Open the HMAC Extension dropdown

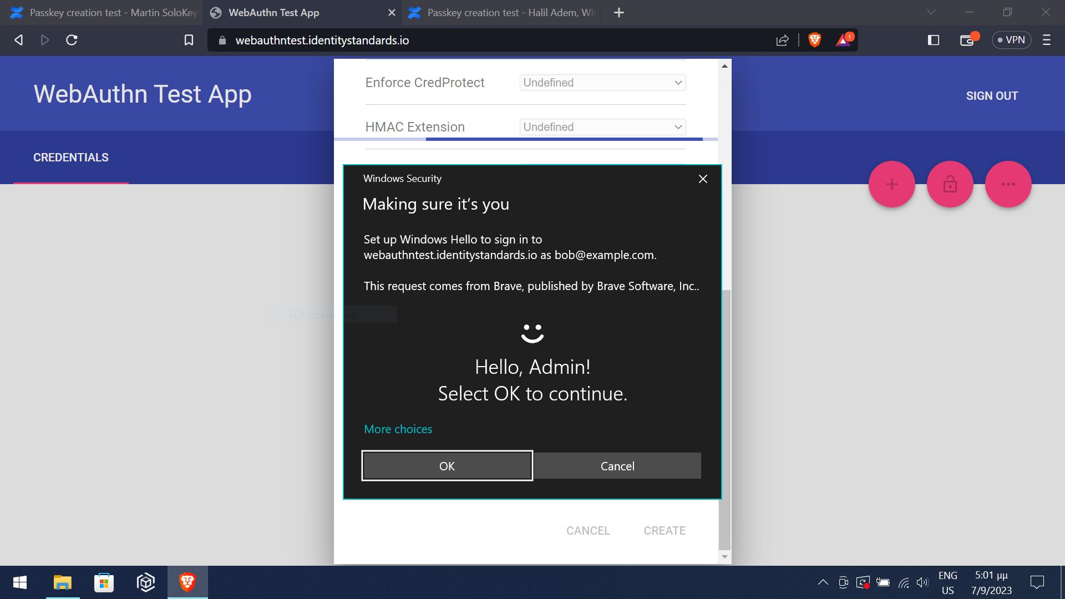click(602, 127)
